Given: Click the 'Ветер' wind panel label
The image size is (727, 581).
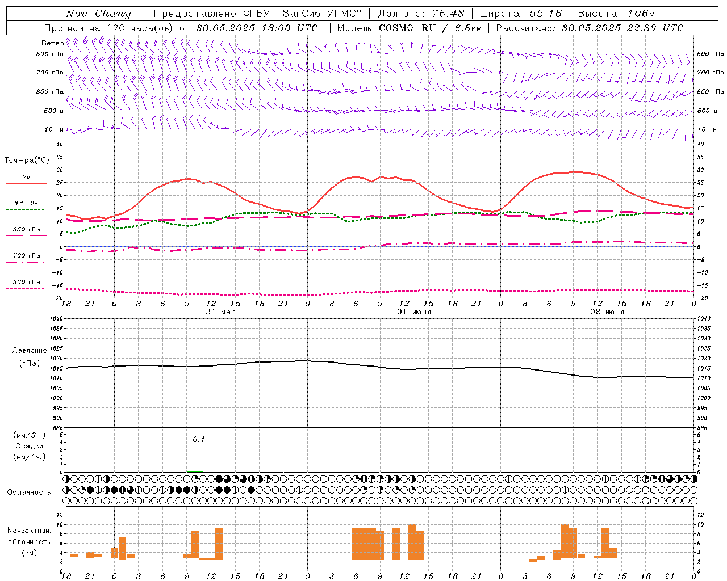Looking at the screenshot, I should point(52,43).
